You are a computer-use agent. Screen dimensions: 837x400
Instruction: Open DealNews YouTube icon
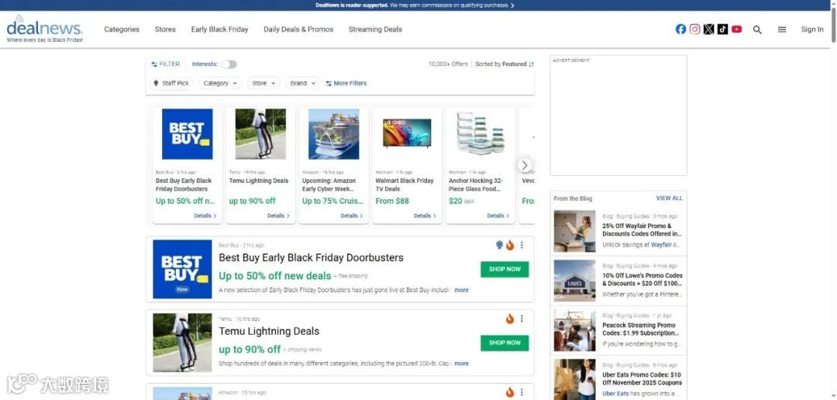pyautogui.click(x=737, y=29)
